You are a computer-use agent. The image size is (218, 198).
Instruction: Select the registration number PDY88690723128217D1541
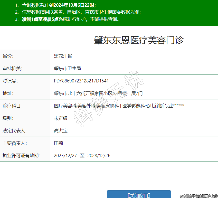pyautogui.click(x=81, y=81)
